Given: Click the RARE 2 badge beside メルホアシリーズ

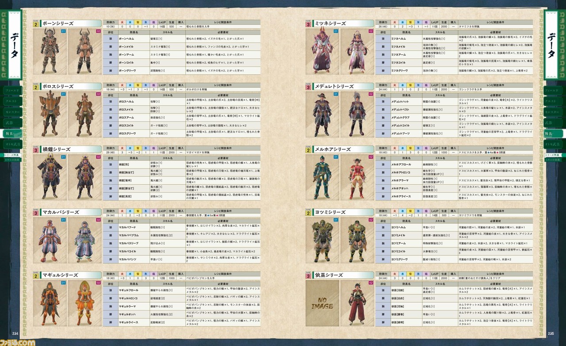Looking at the screenshot, I should click(308, 150).
